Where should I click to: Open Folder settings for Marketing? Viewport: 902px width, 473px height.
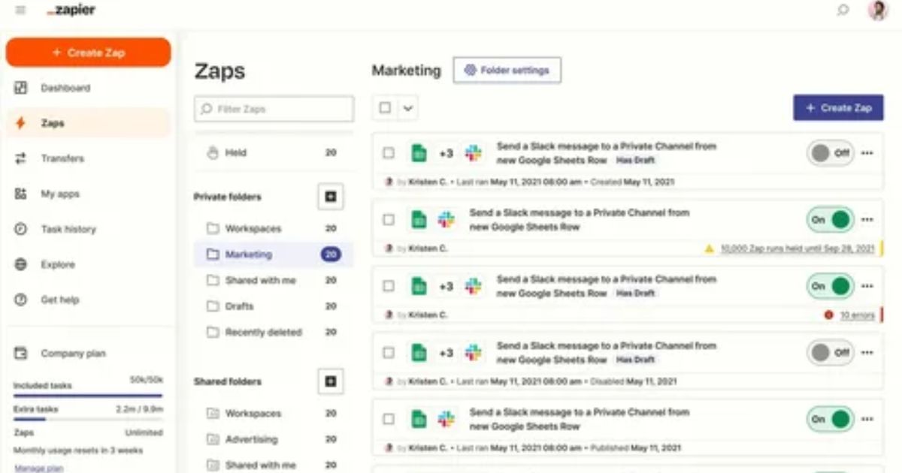coord(507,71)
